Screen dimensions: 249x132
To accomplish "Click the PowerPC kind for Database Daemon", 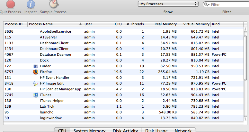I will 219,54.
